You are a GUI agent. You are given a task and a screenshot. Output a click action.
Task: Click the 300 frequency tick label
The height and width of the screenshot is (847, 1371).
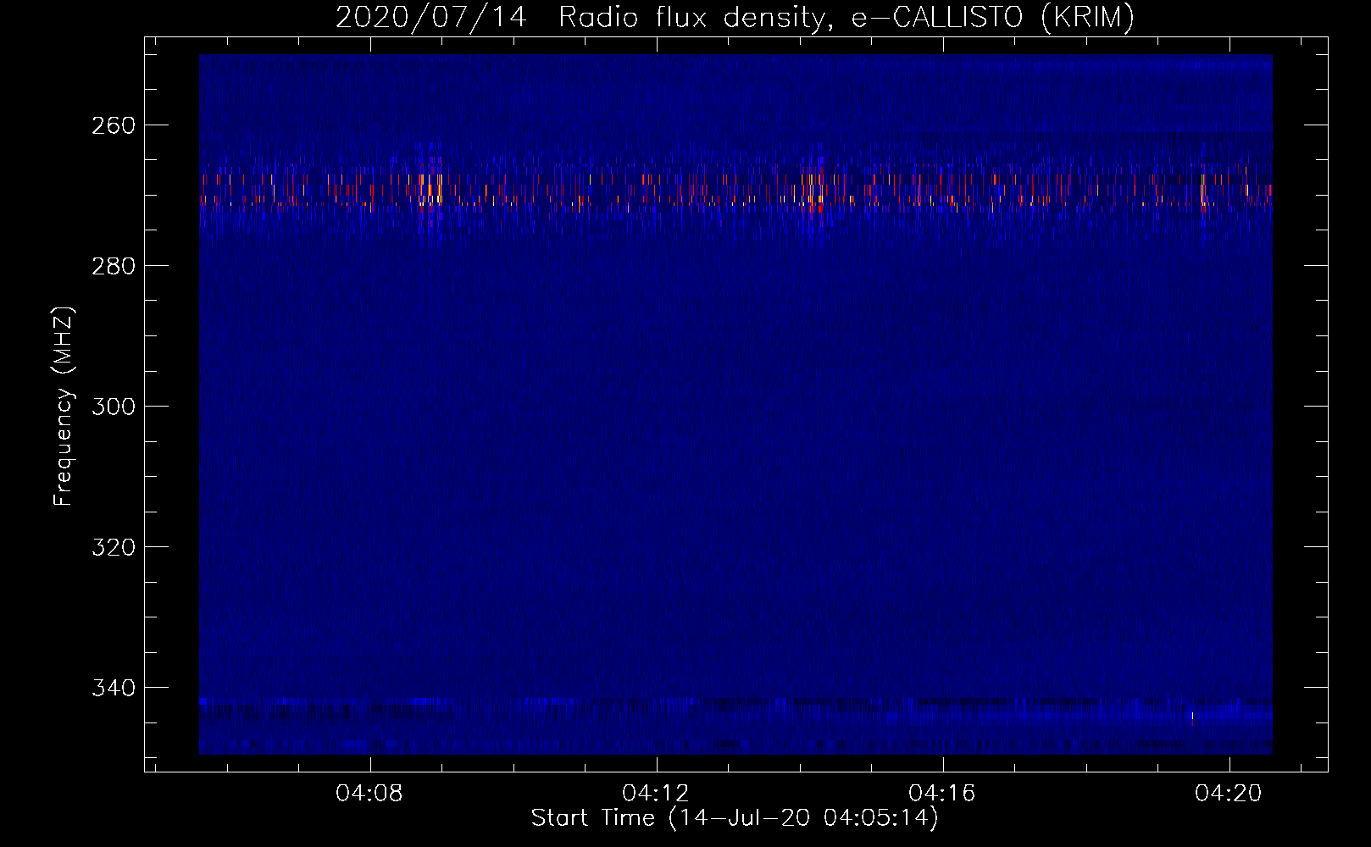pos(113,407)
